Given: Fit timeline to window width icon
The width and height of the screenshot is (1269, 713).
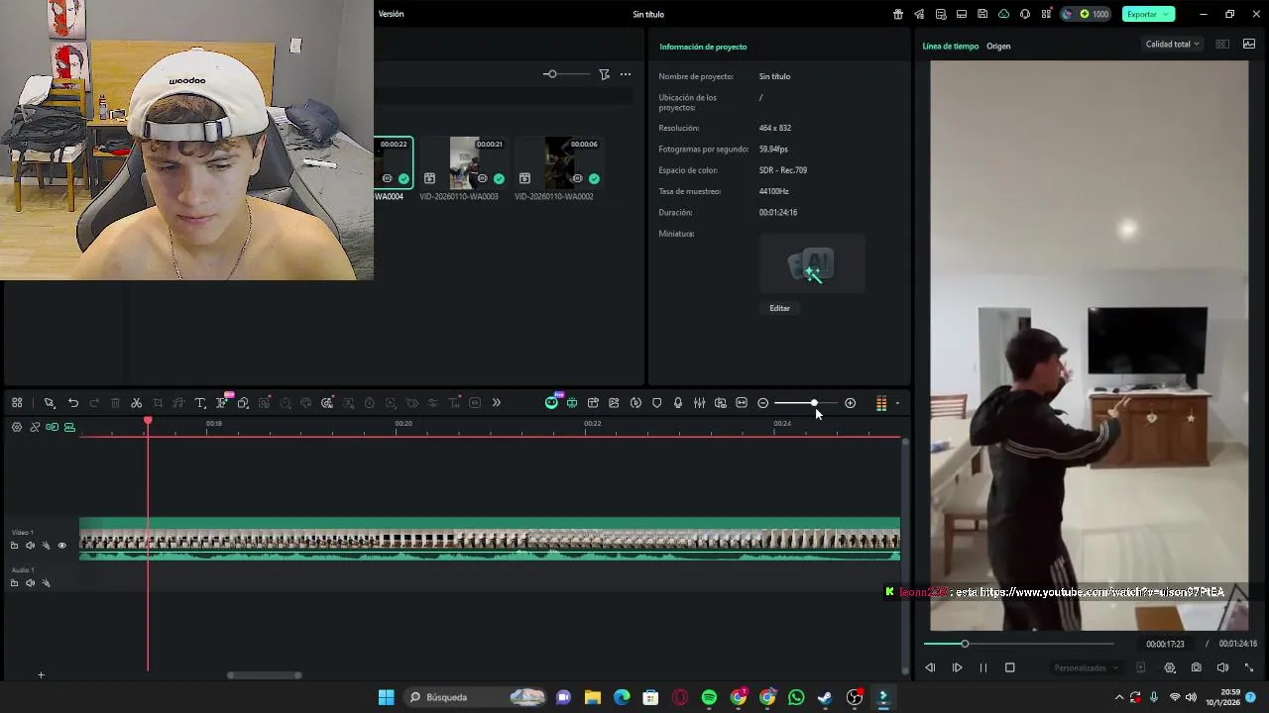Looking at the screenshot, I should click(x=742, y=403).
